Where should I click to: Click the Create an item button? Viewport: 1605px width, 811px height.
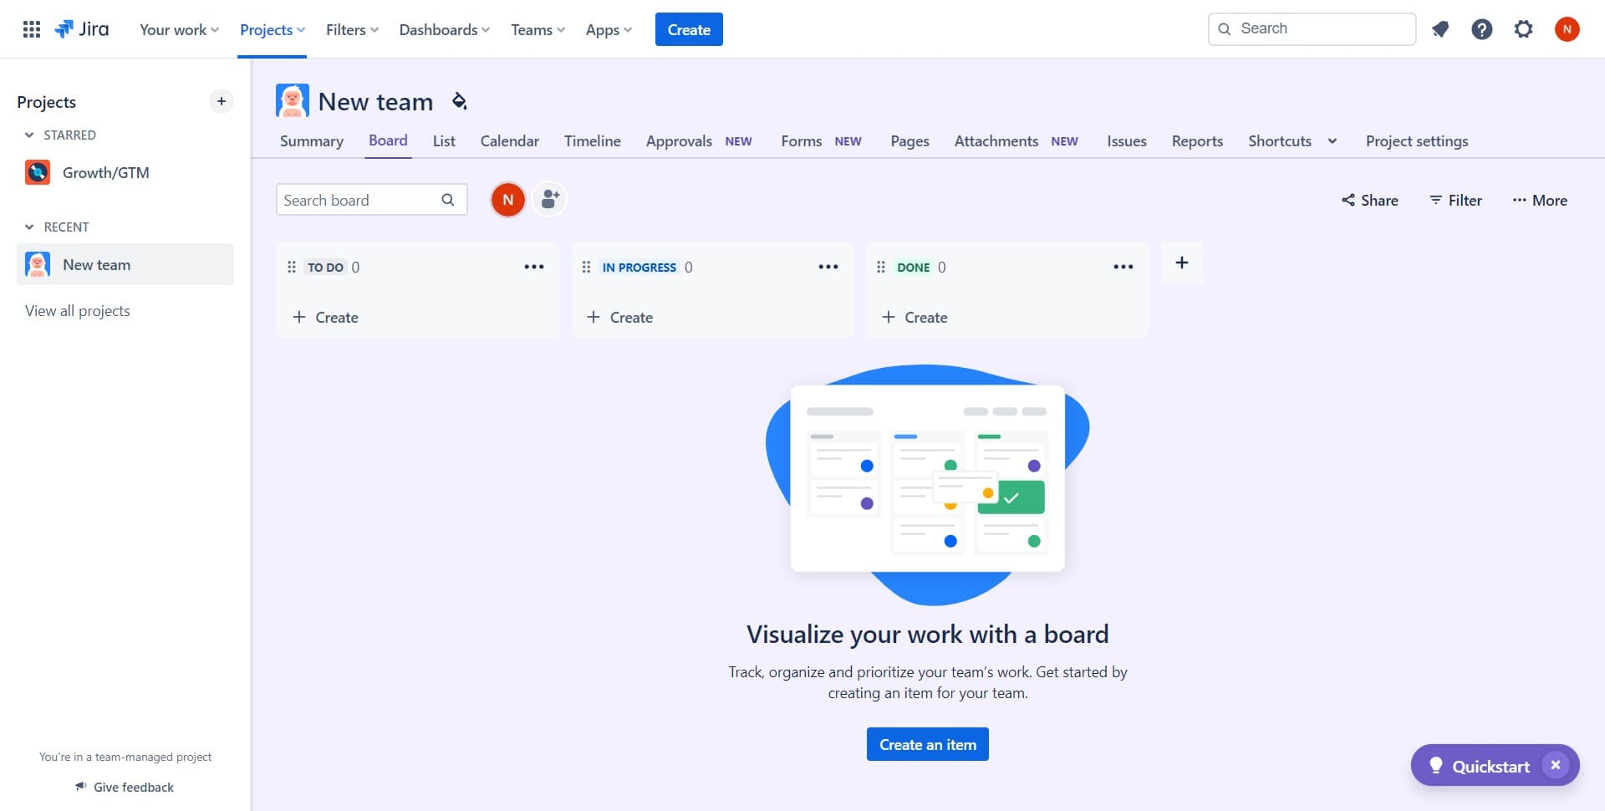[927, 743]
